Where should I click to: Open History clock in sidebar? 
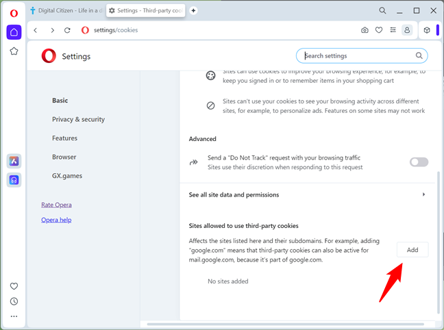coord(14,301)
